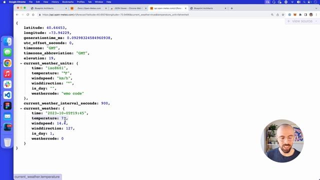Reload the current page
The image size is (320, 180).
28,14
